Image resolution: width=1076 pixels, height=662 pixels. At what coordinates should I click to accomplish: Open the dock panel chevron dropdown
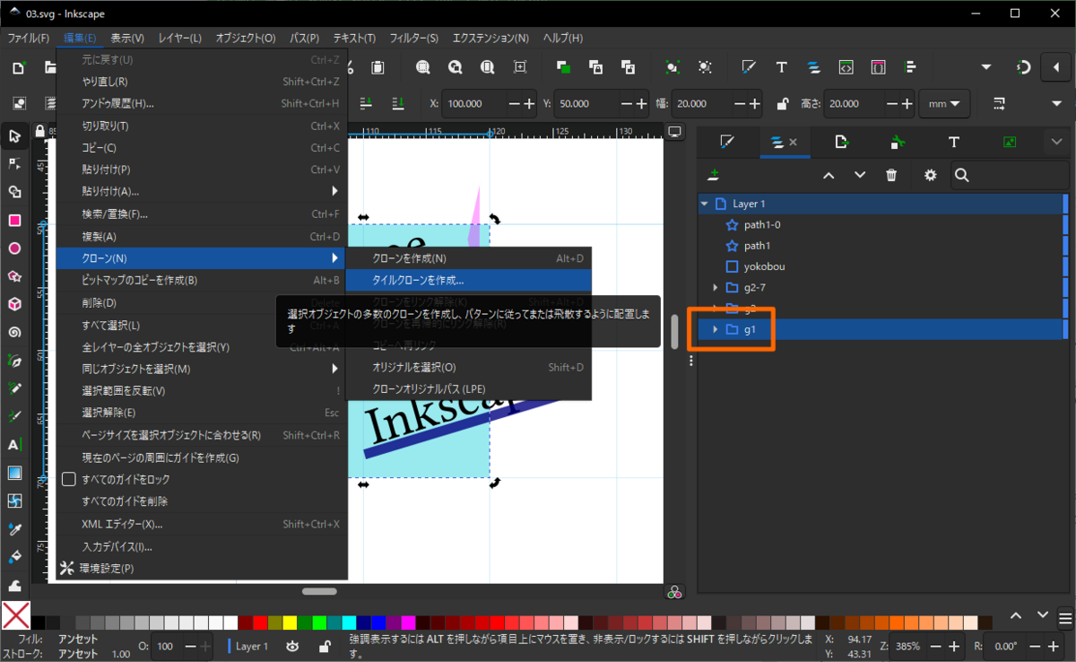tap(1056, 142)
